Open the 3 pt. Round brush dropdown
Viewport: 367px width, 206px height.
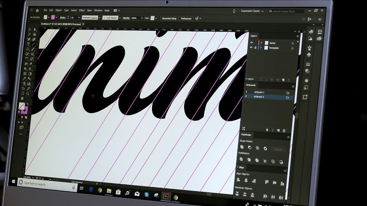tap(120, 18)
